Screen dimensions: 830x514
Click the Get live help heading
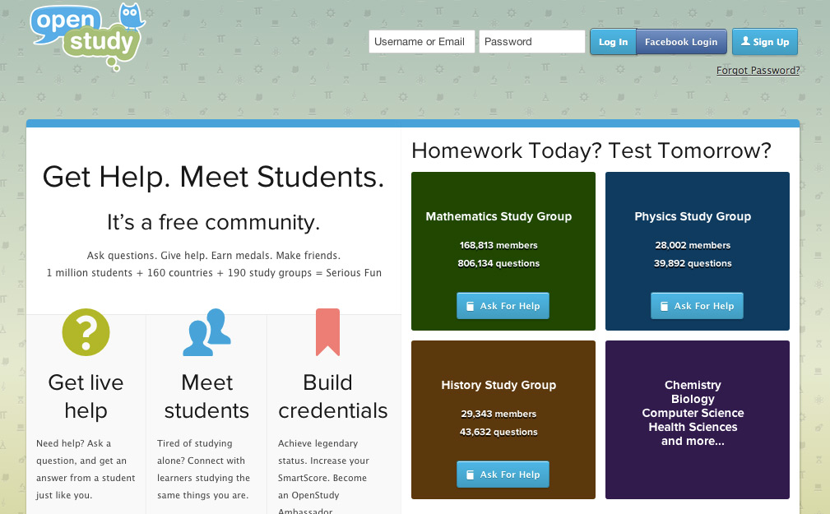click(x=86, y=396)
